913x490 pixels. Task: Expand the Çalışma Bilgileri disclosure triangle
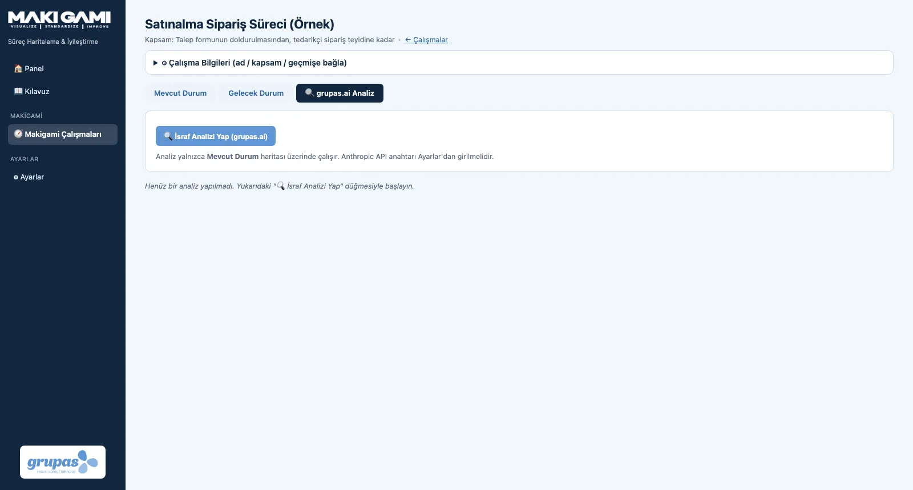[x=155, y=63]
